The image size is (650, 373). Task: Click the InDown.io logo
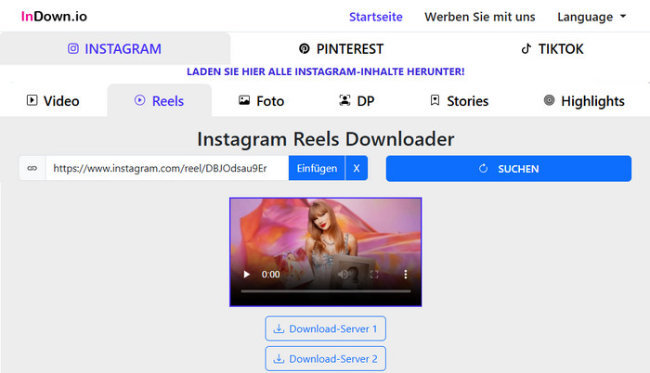[x=54, y=17]
